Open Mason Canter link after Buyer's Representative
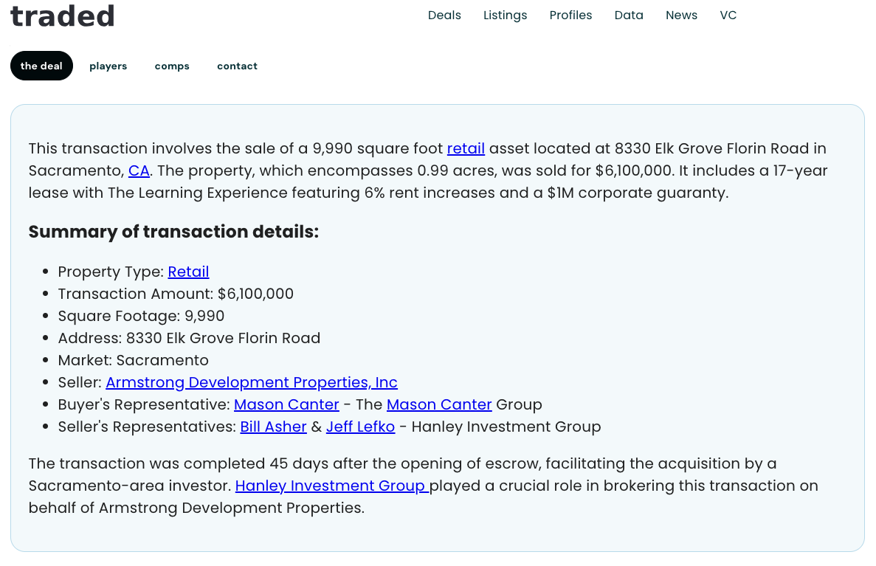The image size is (876, 566). (x=286, y=404)
